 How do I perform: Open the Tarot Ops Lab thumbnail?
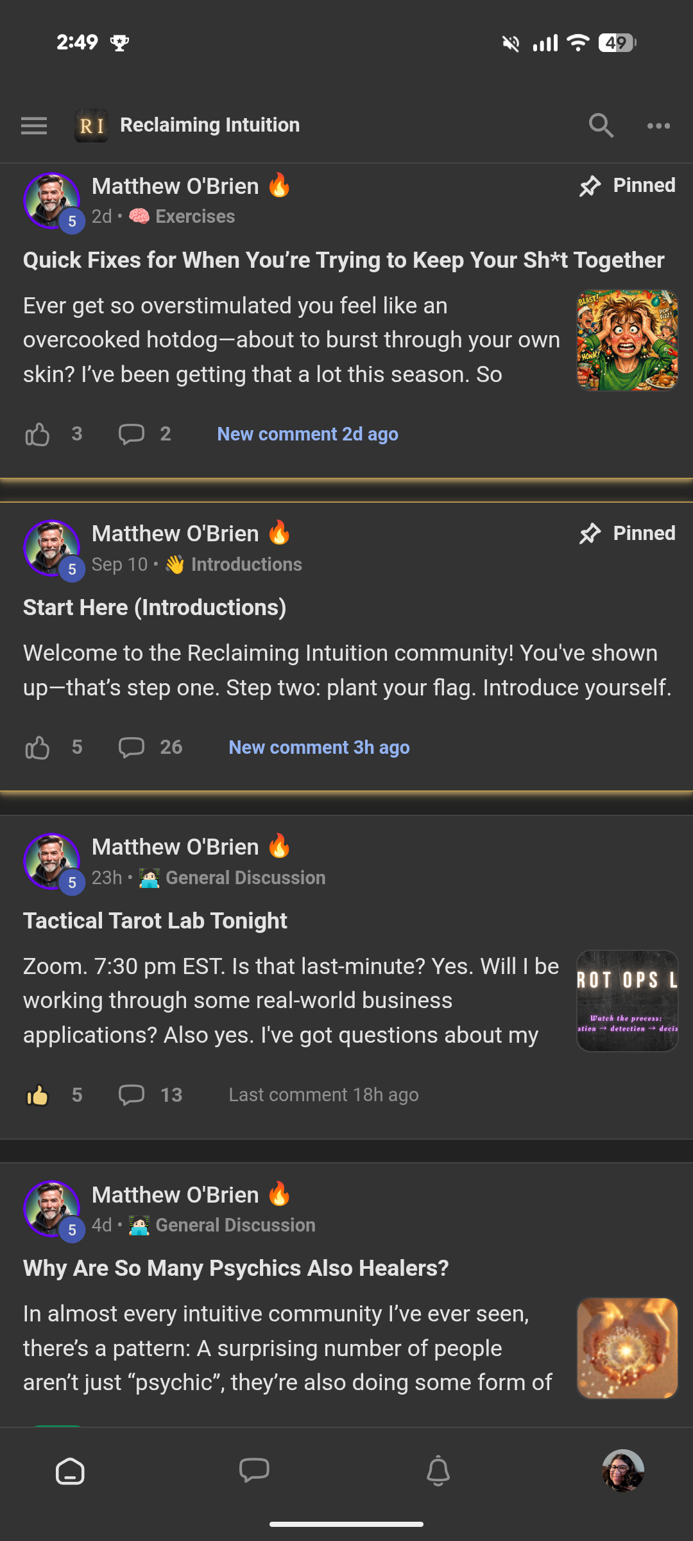pos(627,1001)
